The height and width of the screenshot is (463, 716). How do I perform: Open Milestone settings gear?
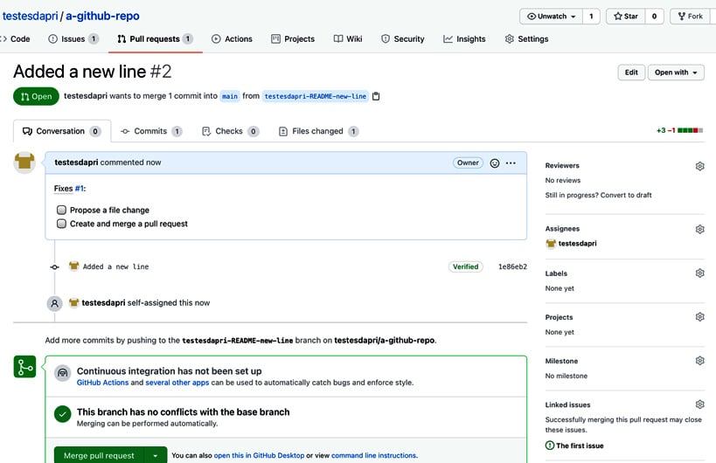[x=699, y=361]
